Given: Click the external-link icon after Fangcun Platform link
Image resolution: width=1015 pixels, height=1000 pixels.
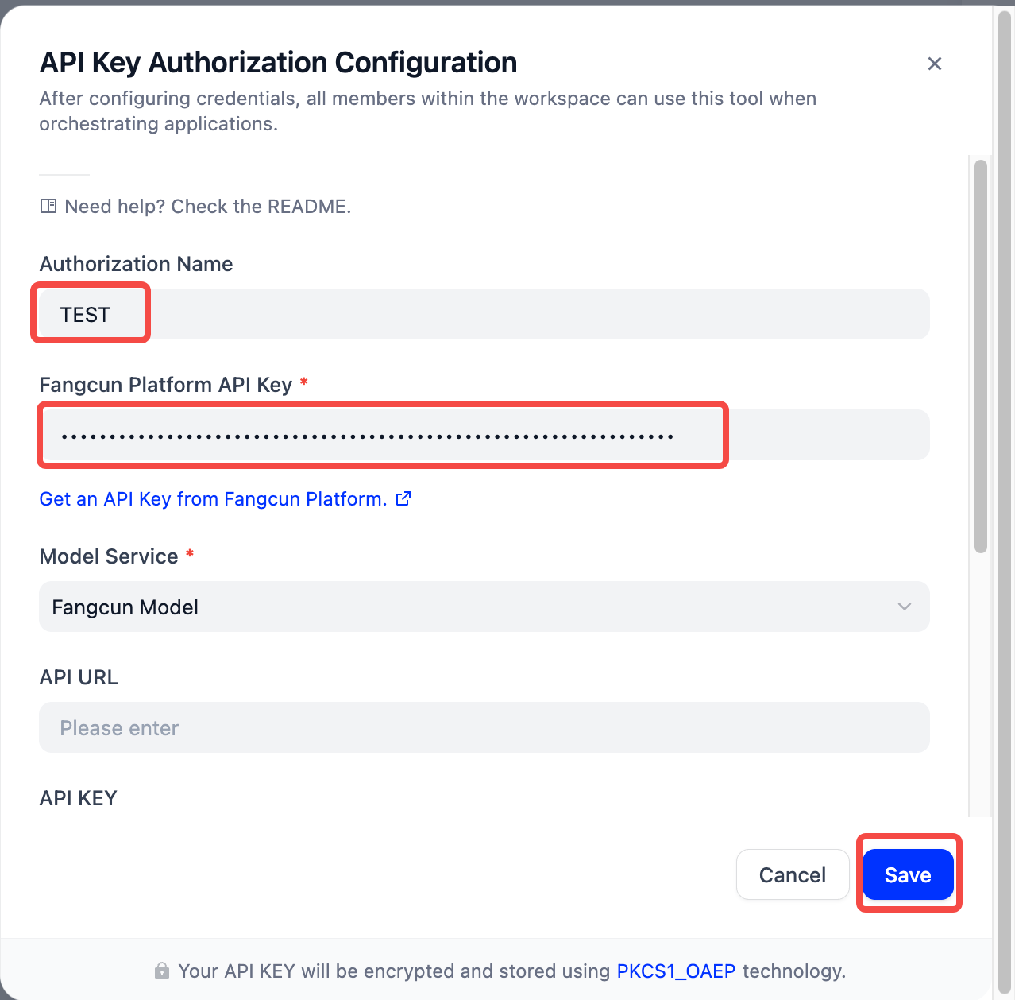Looking at the screenshot, I should point(403,498).
